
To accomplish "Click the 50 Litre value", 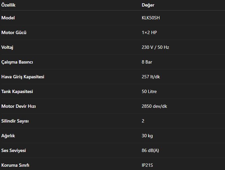I will 149,91.
